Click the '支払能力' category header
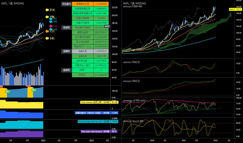The image size is (243, 143). coord(66,4)
